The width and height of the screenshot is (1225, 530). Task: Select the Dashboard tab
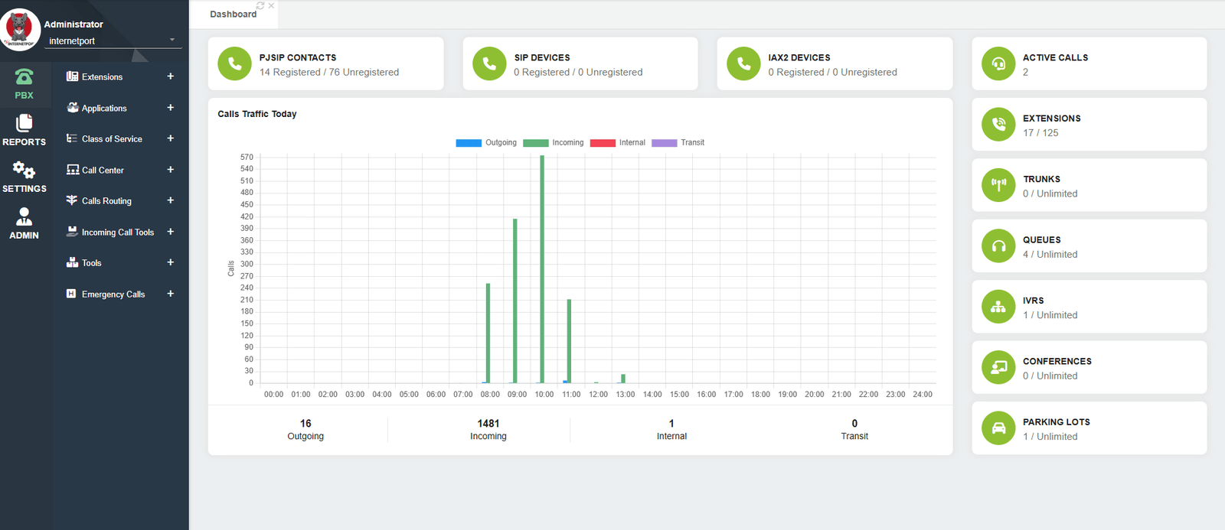(x=233, y=15)
